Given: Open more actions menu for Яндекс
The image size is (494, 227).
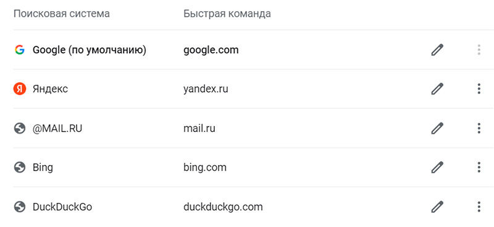Looking at the screenshot, I should 479,89.
